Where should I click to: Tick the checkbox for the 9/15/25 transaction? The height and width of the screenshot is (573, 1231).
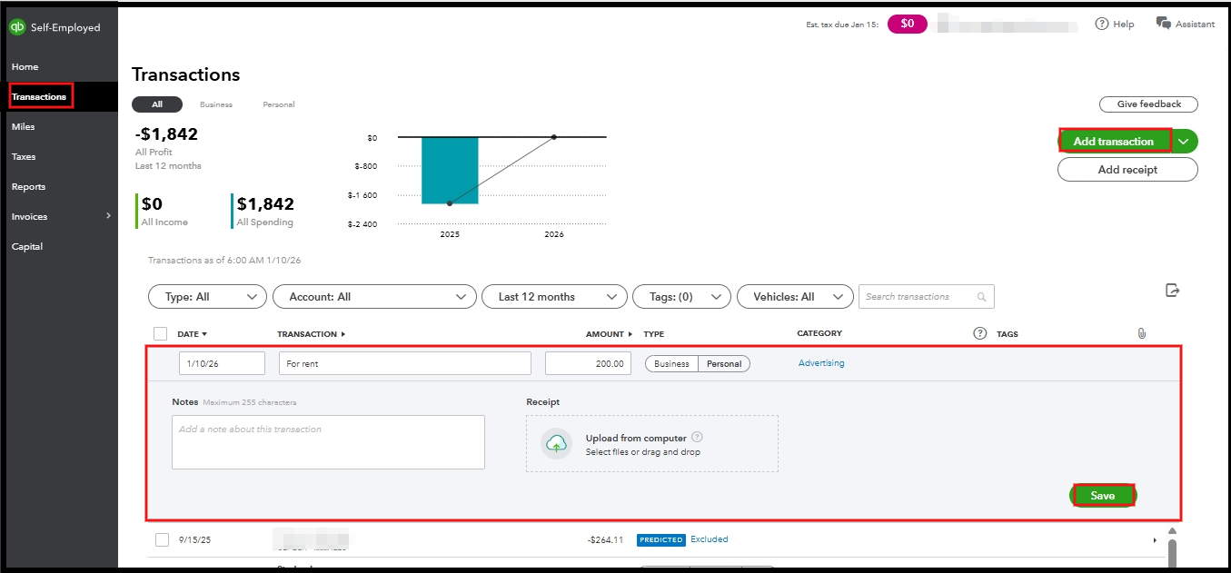[162, 539]
